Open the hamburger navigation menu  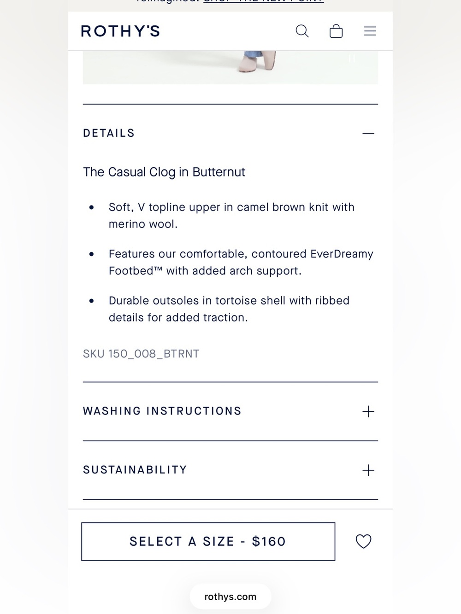[x=370, y=31]
